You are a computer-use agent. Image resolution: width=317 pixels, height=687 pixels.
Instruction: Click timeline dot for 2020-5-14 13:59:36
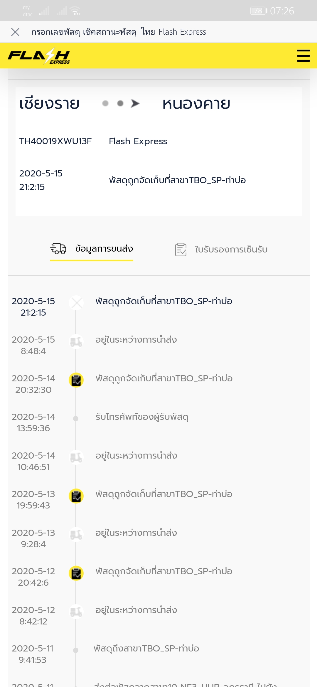pyautogui.click(x=76, y=419)
